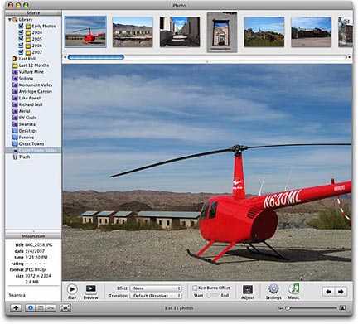Flip the Start/End Ken Burns switch

point(212,296)
